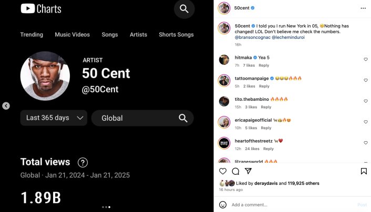Open emoji picker in comment box
The image size is (371, 212).
click(223, 205)
